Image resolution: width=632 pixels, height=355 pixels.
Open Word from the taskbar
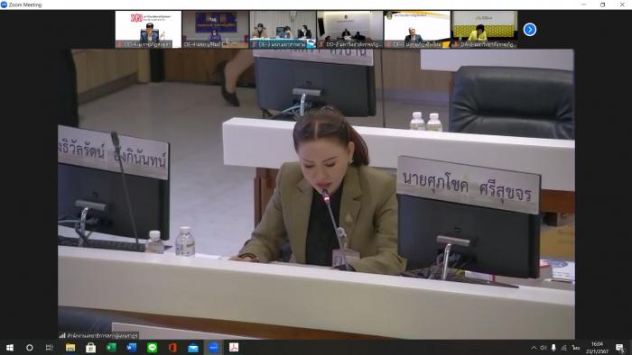tap(132, 348)
